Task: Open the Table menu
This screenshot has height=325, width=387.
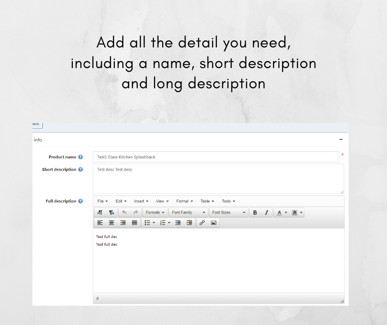Action: coord(207,201)
